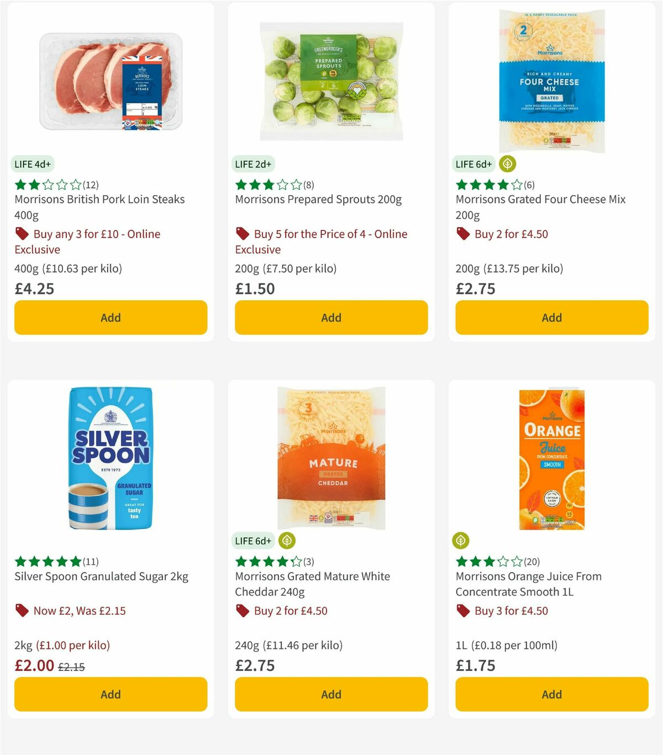Viewport: 663px width, 755px height.
Task: Click the tag icon next to Now £2 offer
Action: coord(22,611)
